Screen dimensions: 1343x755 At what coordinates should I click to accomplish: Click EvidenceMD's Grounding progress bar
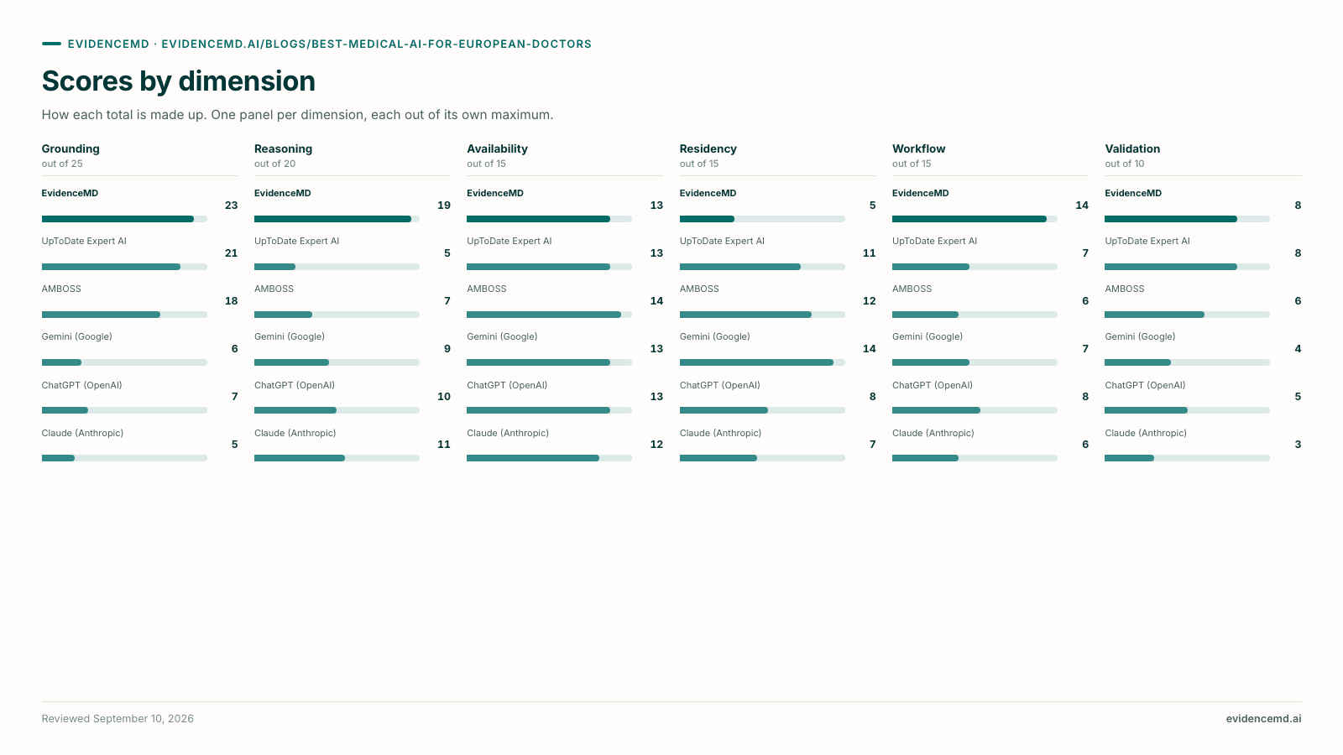coord(124,219)
